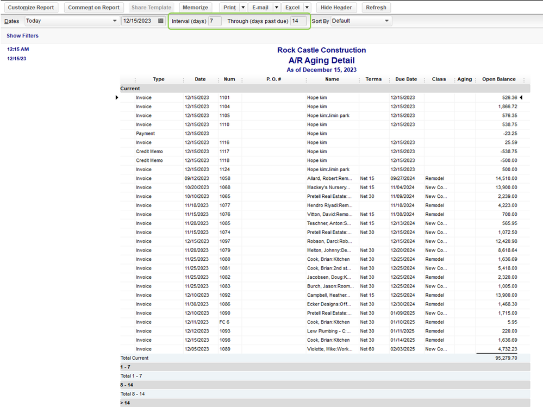The image size is (543, 407).
Task: Click the Due Date column header
Action: [406, 79]
